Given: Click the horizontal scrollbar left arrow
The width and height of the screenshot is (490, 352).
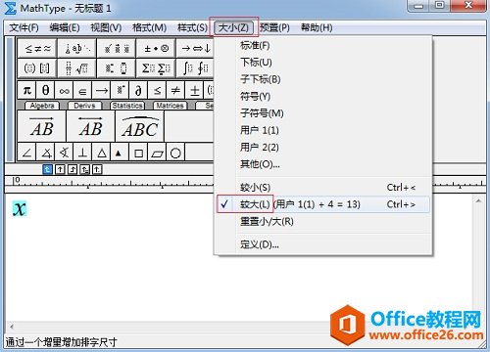Looking at the screenshot, I should pyautogui.click(x=12, y=327).
